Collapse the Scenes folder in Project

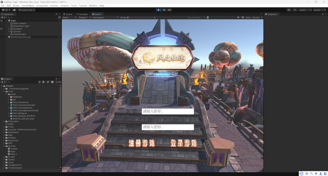pyautogui.click(x=4, y=146)
